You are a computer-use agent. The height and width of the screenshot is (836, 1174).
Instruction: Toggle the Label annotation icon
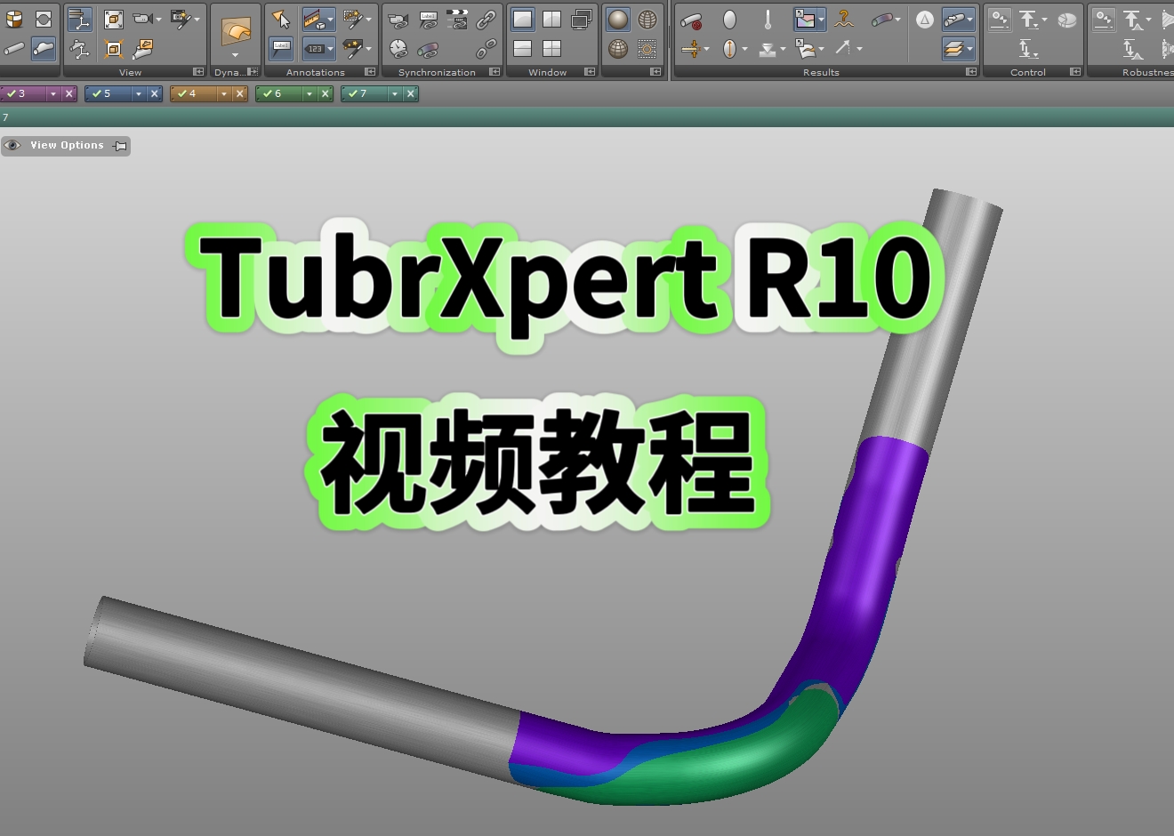point(281,48)
